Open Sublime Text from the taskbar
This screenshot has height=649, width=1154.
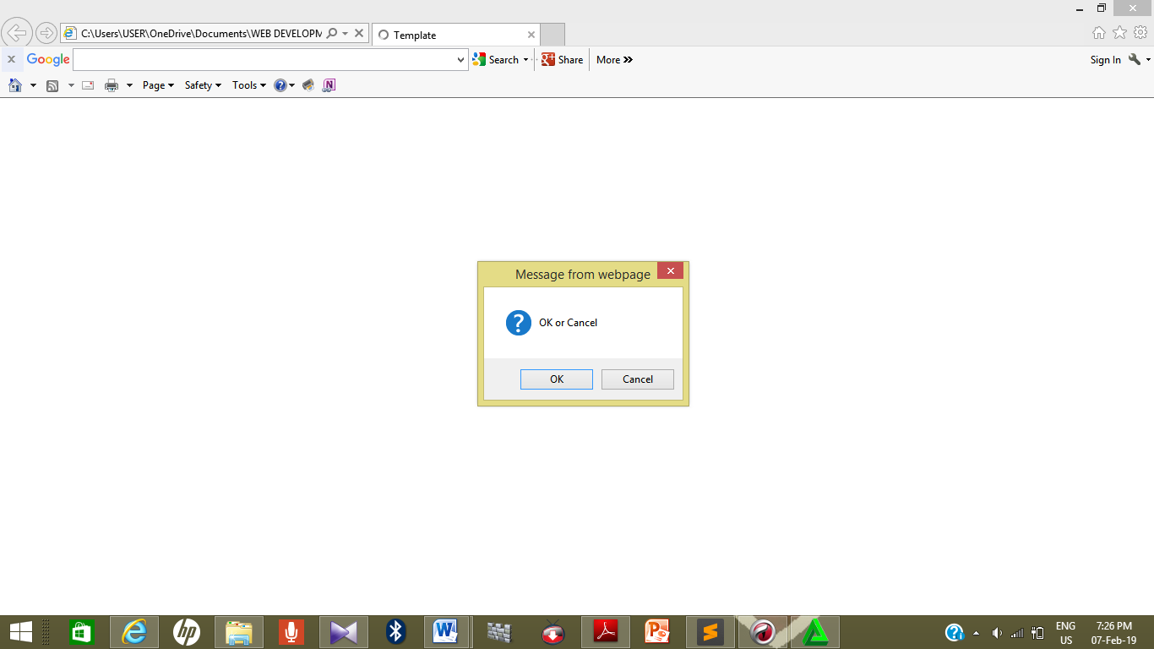tap(710, 631)
